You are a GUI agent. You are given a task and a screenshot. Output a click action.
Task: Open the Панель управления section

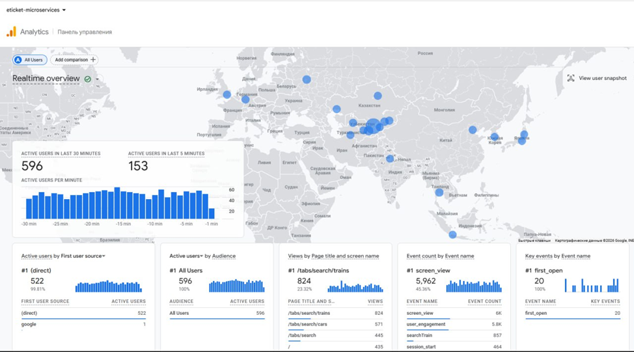click(85, 32)
